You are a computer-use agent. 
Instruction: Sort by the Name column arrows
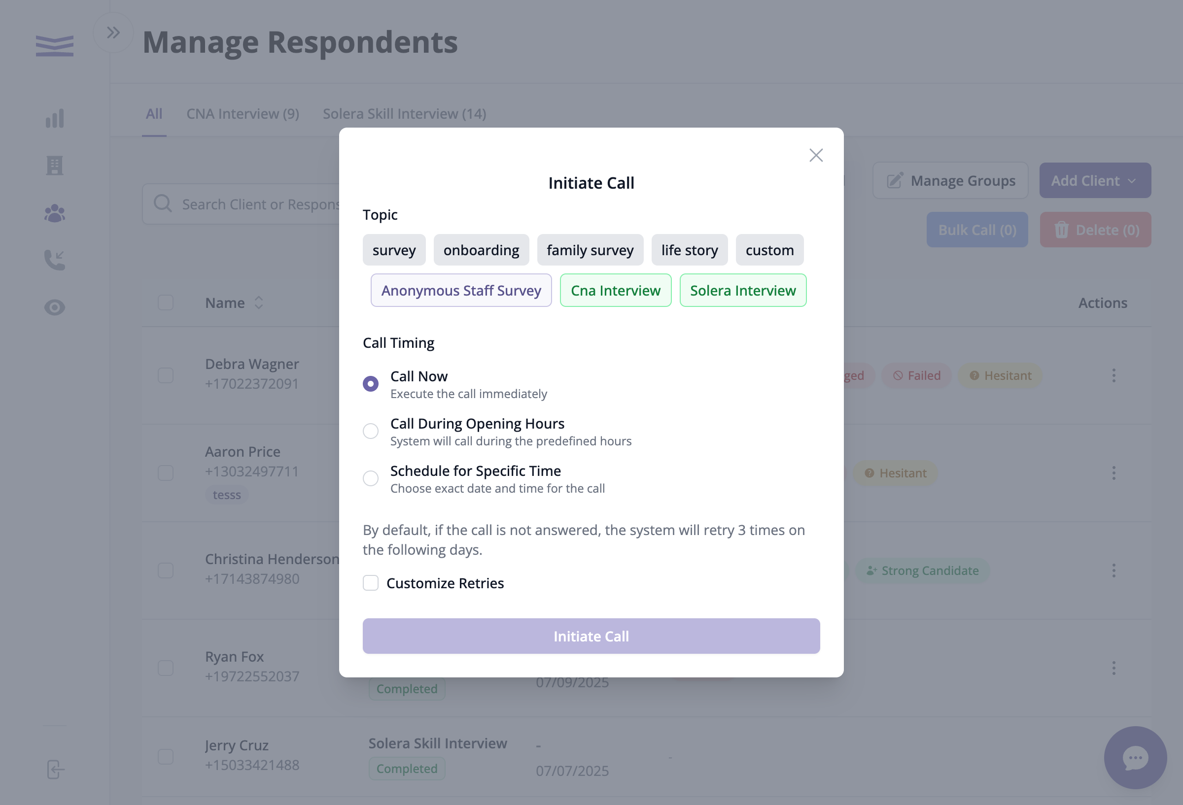point(259,302)
